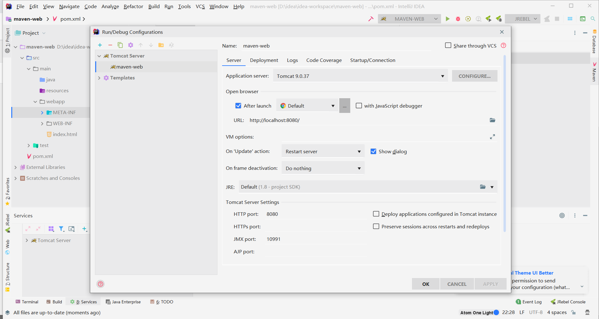Enable with JavaScript debugger option
599x319 pixels.
point(359,106)
